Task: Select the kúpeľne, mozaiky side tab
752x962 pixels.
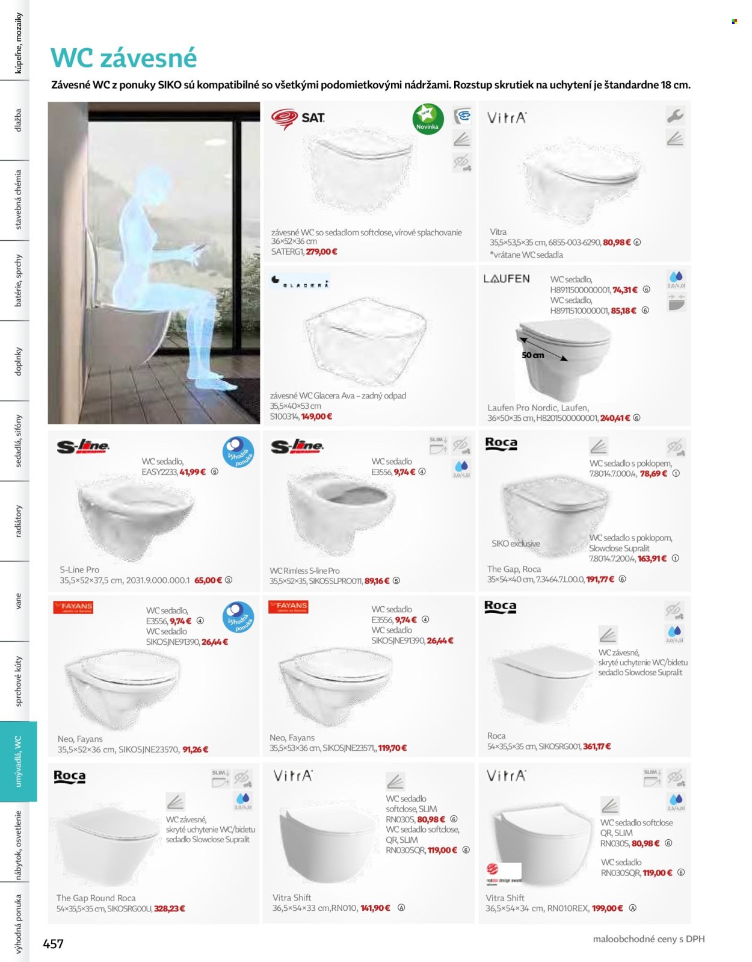Action: click(18, 42)
